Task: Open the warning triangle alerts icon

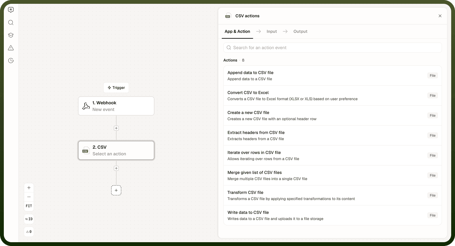Action: point(11,48)
